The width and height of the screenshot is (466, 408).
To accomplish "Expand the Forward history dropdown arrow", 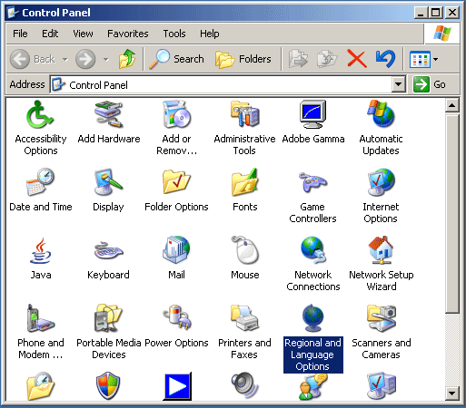I will pos(105,59).
